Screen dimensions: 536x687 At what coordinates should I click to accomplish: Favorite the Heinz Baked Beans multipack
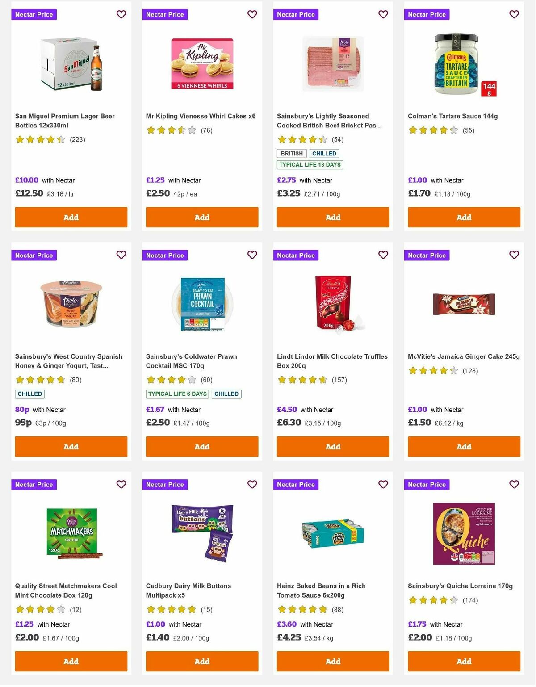coord(383,484)
